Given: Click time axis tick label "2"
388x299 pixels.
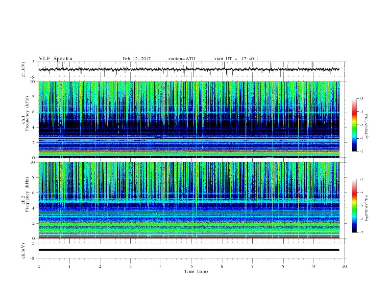Looking at the screenshot, I should [100, 266].
